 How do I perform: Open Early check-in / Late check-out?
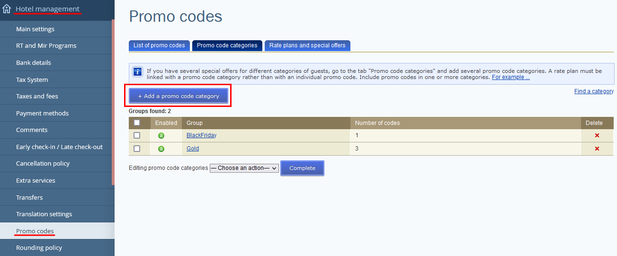coord(57,147)
